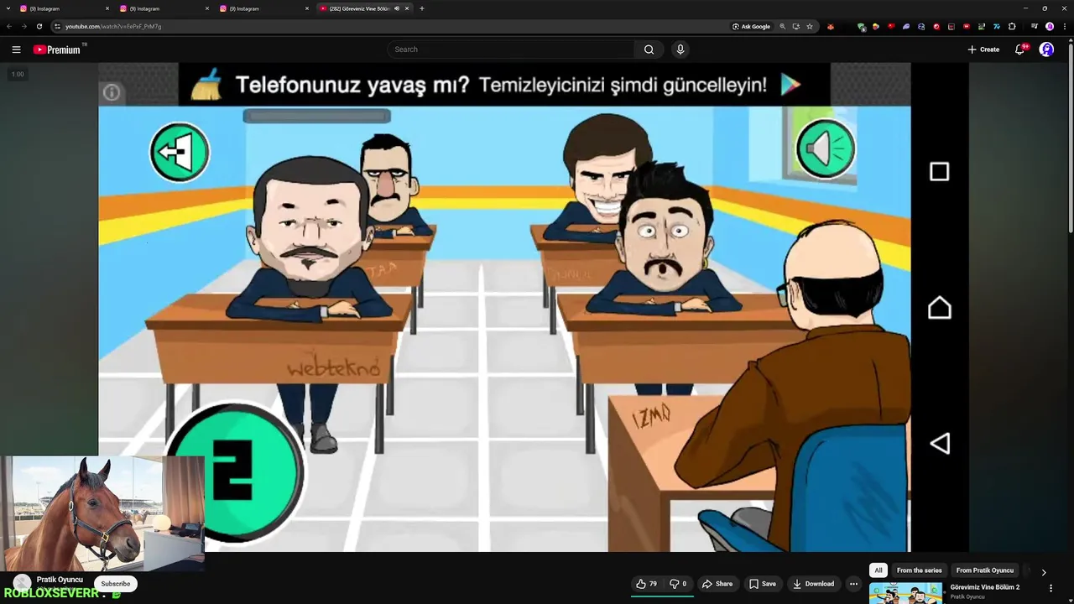
Task: Open Pratik Oyuncu channel name link
Action: point(60,580)
